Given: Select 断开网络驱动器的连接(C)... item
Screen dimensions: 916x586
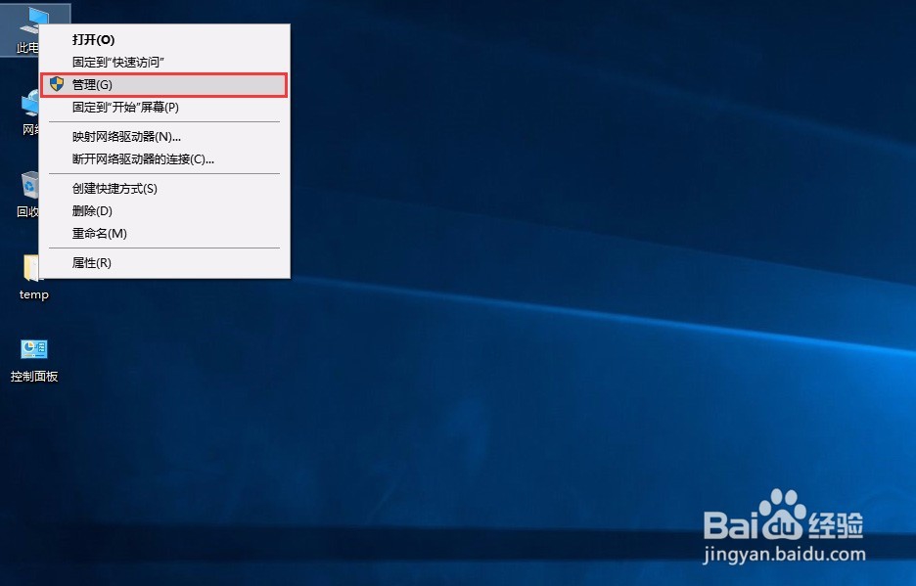Looking at the screenshot, I should click(164, 159).
